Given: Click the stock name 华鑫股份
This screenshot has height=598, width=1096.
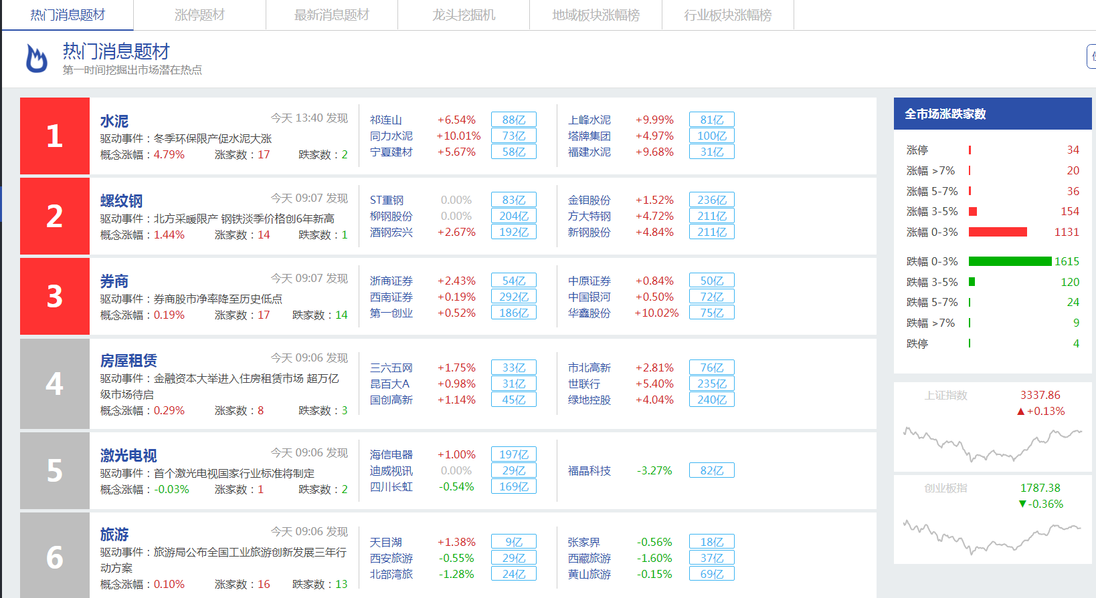Looking at the screenshot, I should [589, 313].
